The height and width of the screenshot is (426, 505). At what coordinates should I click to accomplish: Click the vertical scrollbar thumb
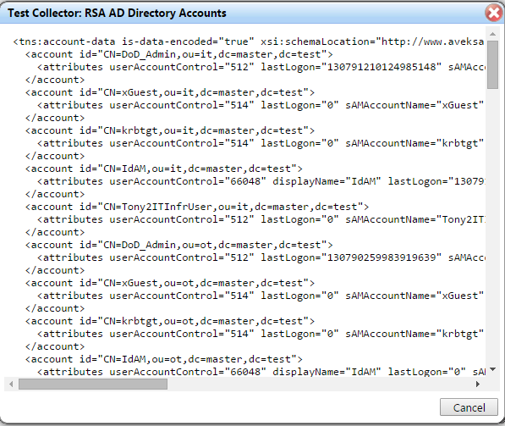point(492,64)
